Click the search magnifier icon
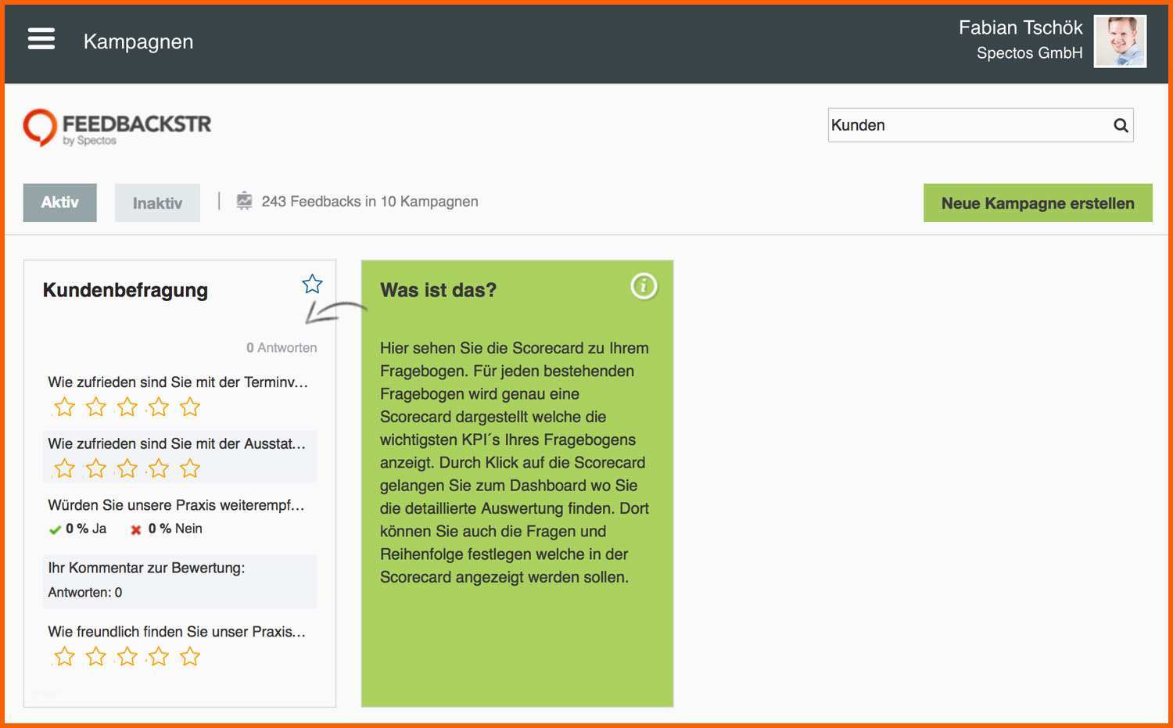This screenshot has width=1173, height=728. pyautogui.click(x=1121, y=125)
